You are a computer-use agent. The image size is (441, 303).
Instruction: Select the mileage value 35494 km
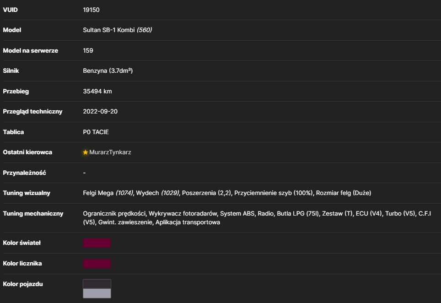point(97,91)
